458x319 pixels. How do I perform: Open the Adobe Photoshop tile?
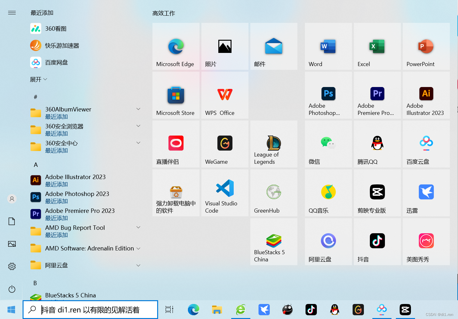point(328,95)
